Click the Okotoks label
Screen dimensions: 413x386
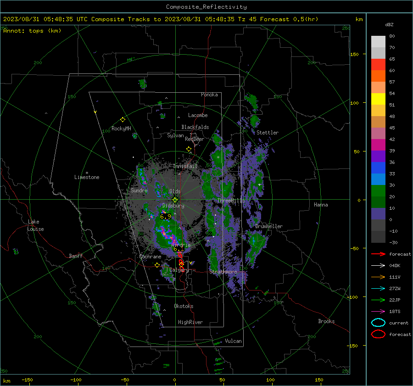point(184,307)
